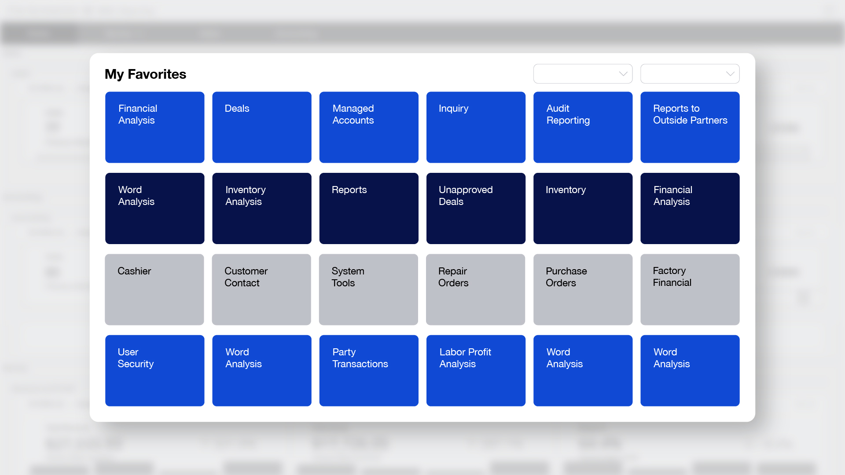Open the Factory Financial tile
Viewport: 845px width, 475px height.
(x=690, y=289)
